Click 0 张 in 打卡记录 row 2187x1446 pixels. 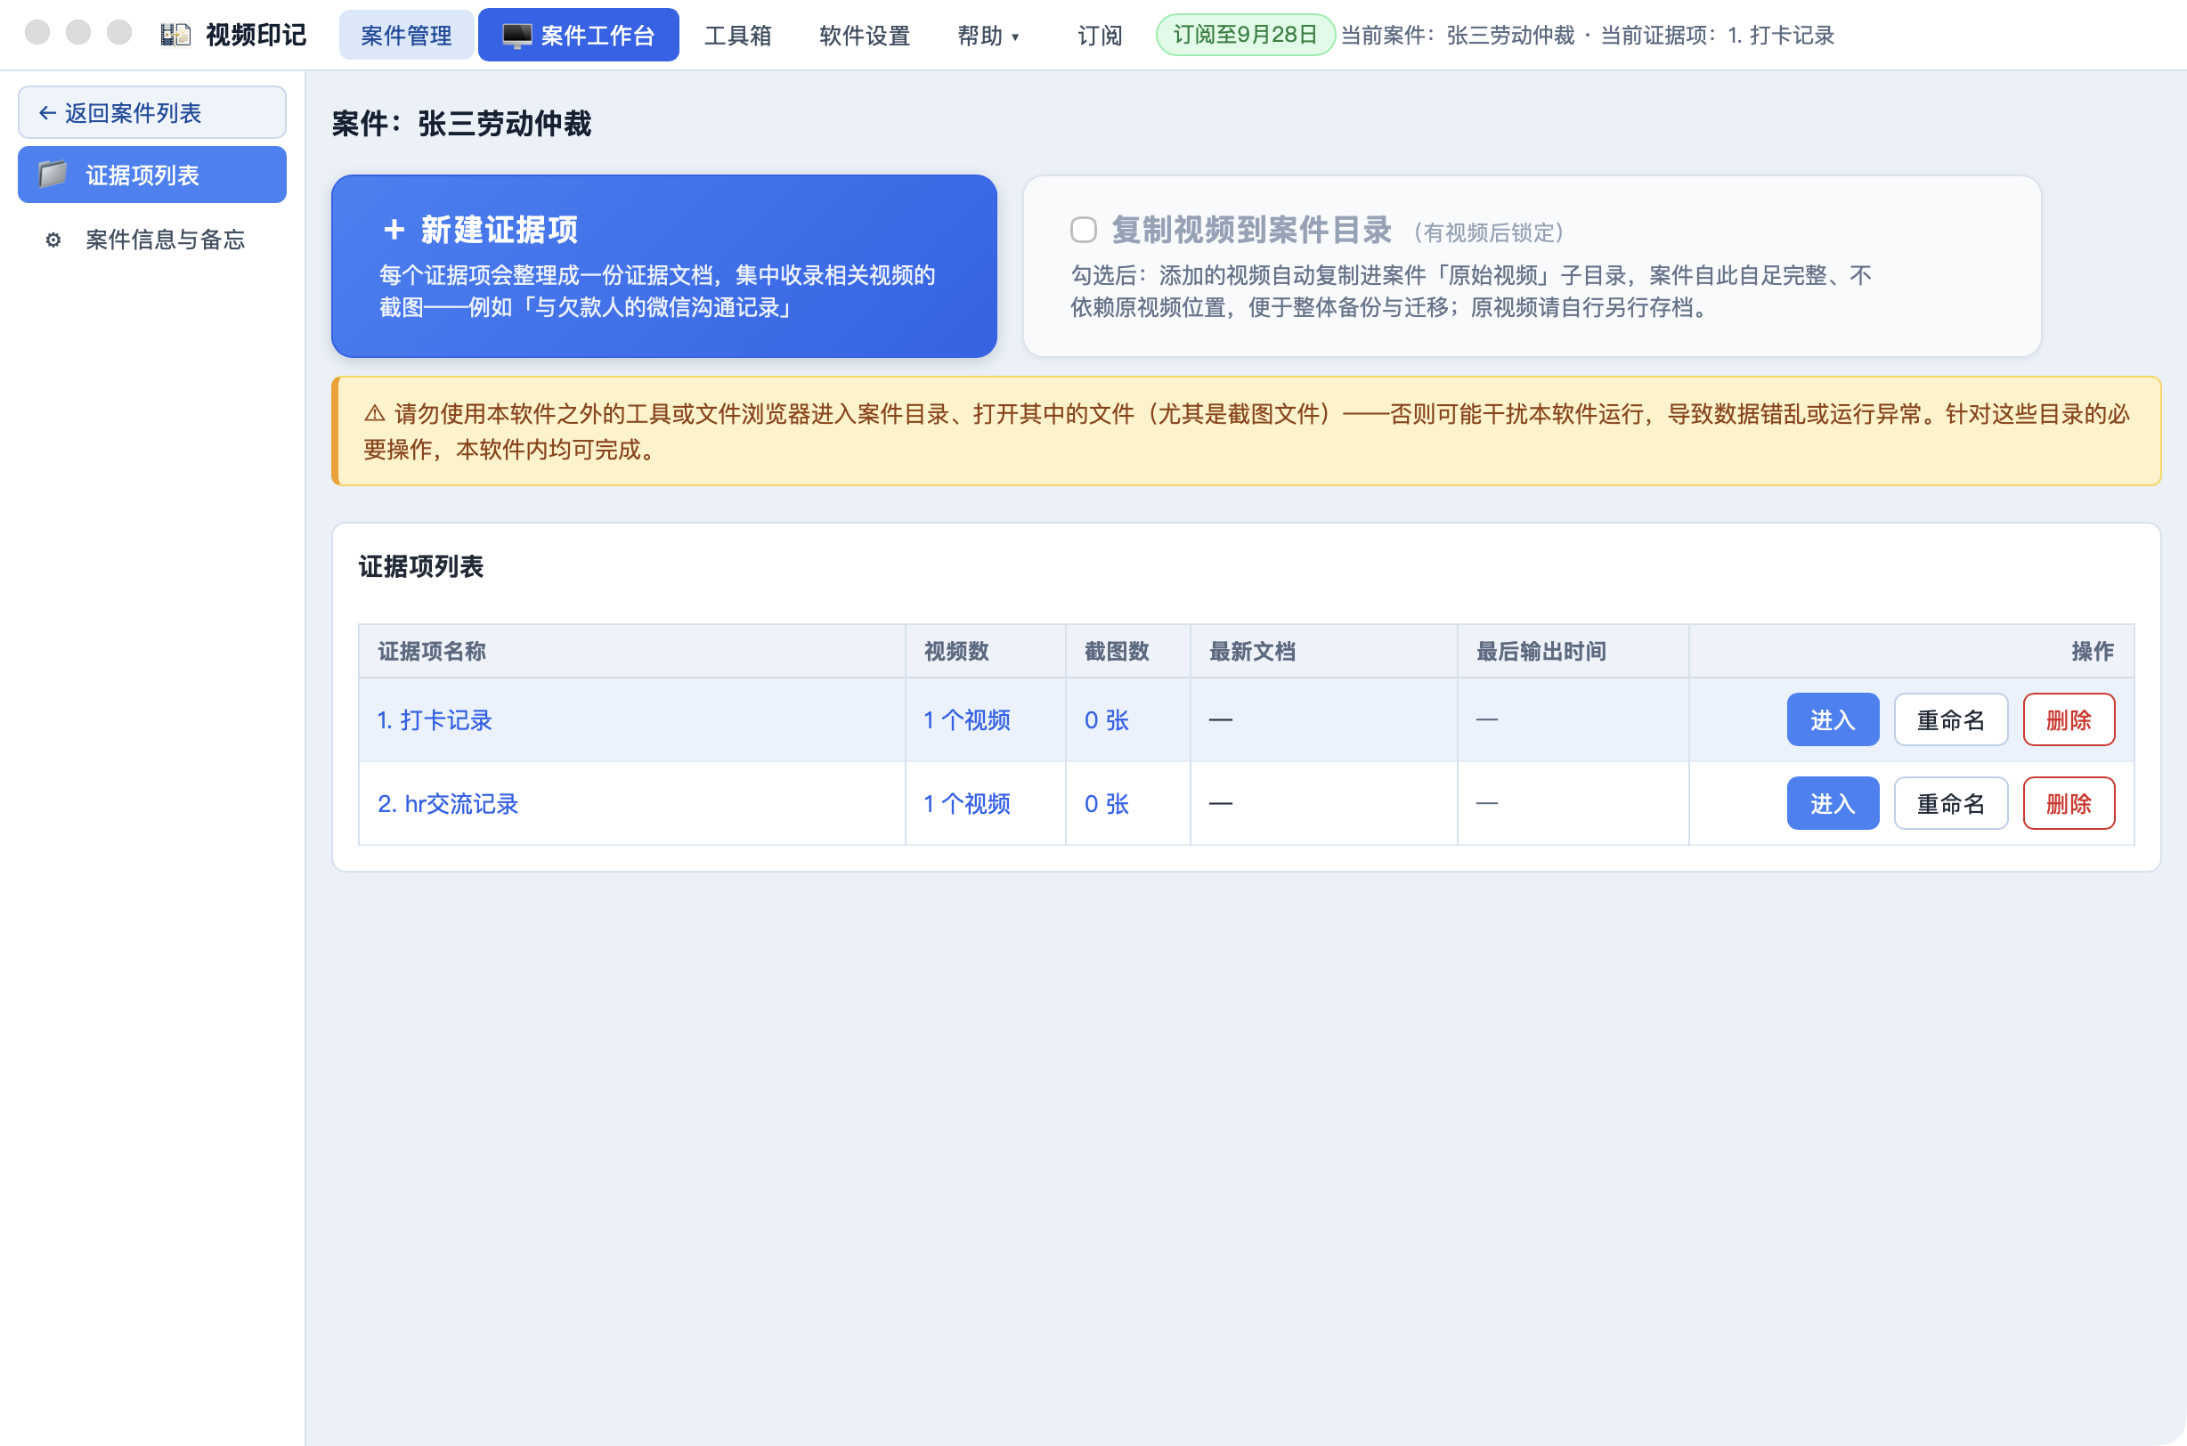pos(1106,720)
